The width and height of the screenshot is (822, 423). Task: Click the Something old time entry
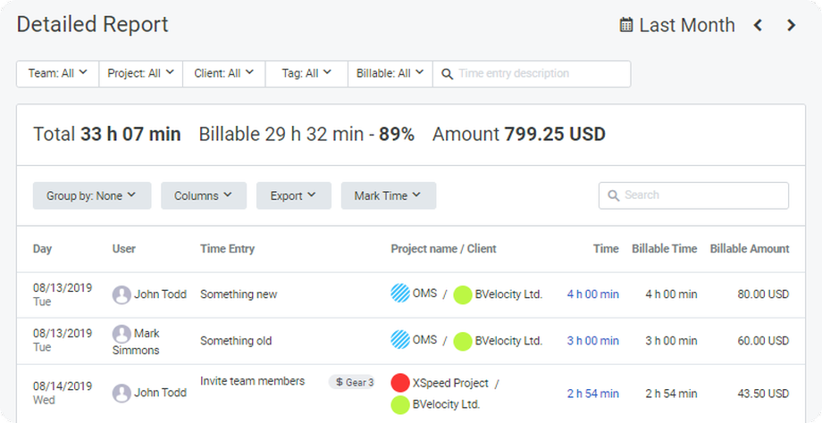[x=236, y=341]
